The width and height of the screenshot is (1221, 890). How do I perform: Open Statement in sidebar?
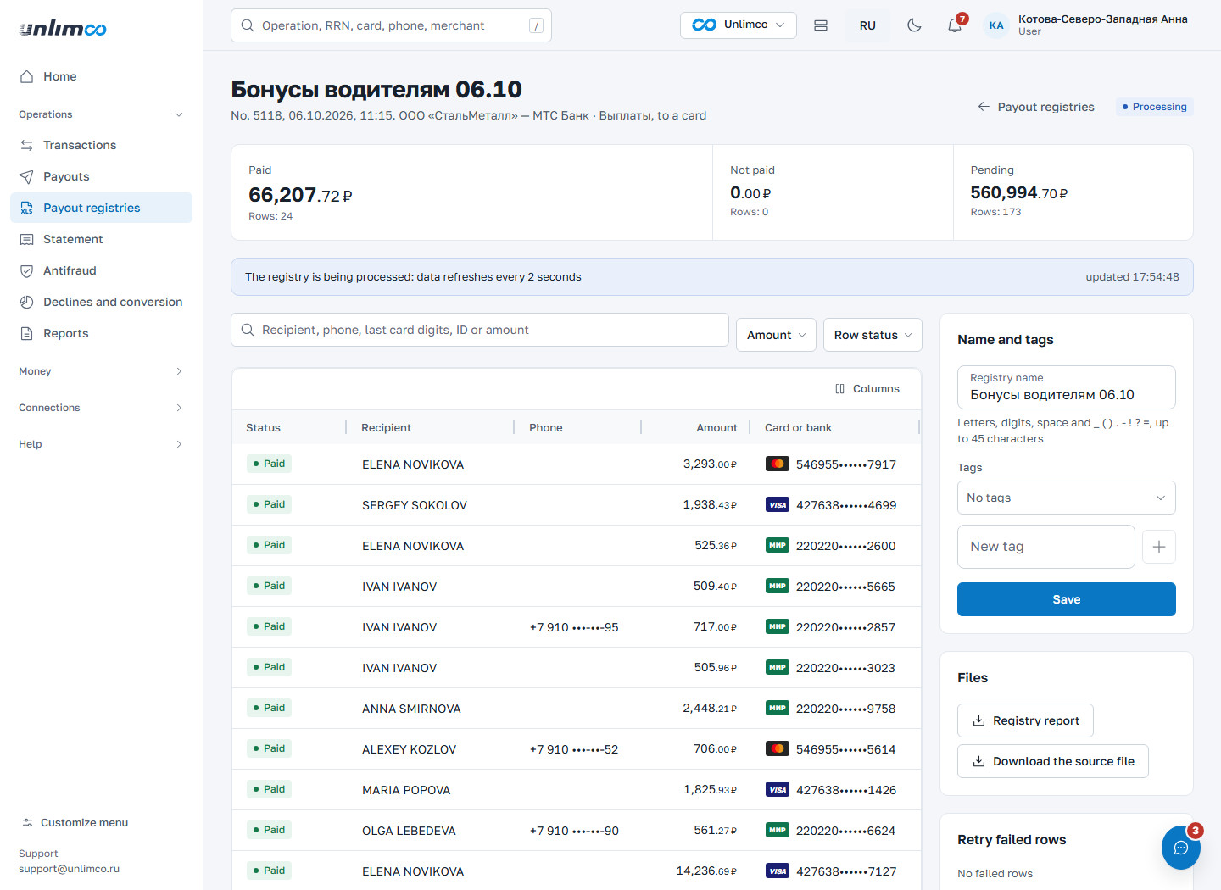(101, 239)
